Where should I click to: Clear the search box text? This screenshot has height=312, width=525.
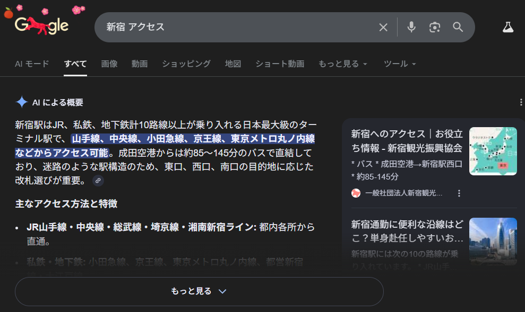tap(383, 27)
